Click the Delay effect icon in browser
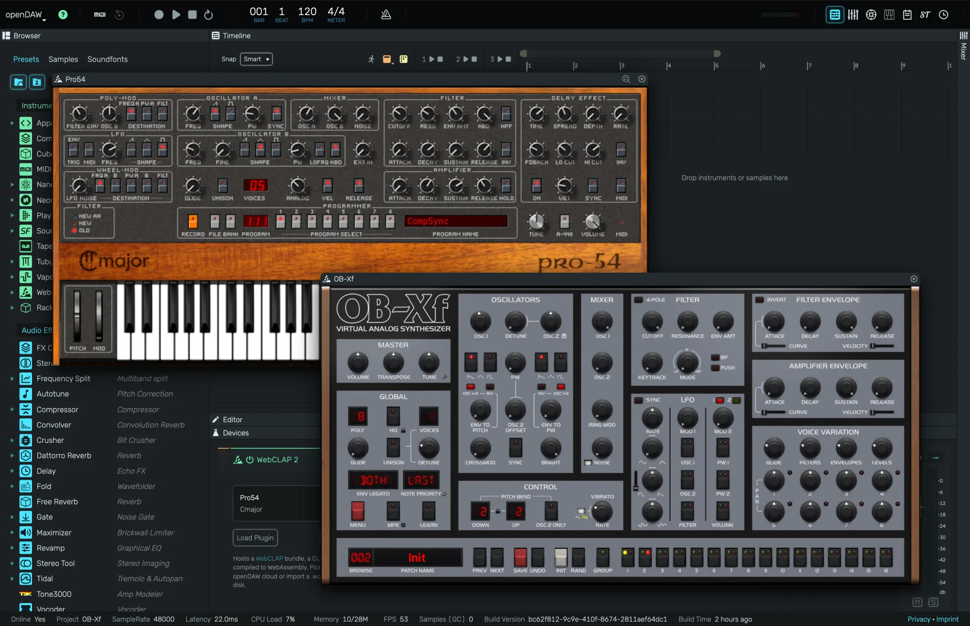The height and width of the screenshot is (626, 970). (x=26, y=471)
